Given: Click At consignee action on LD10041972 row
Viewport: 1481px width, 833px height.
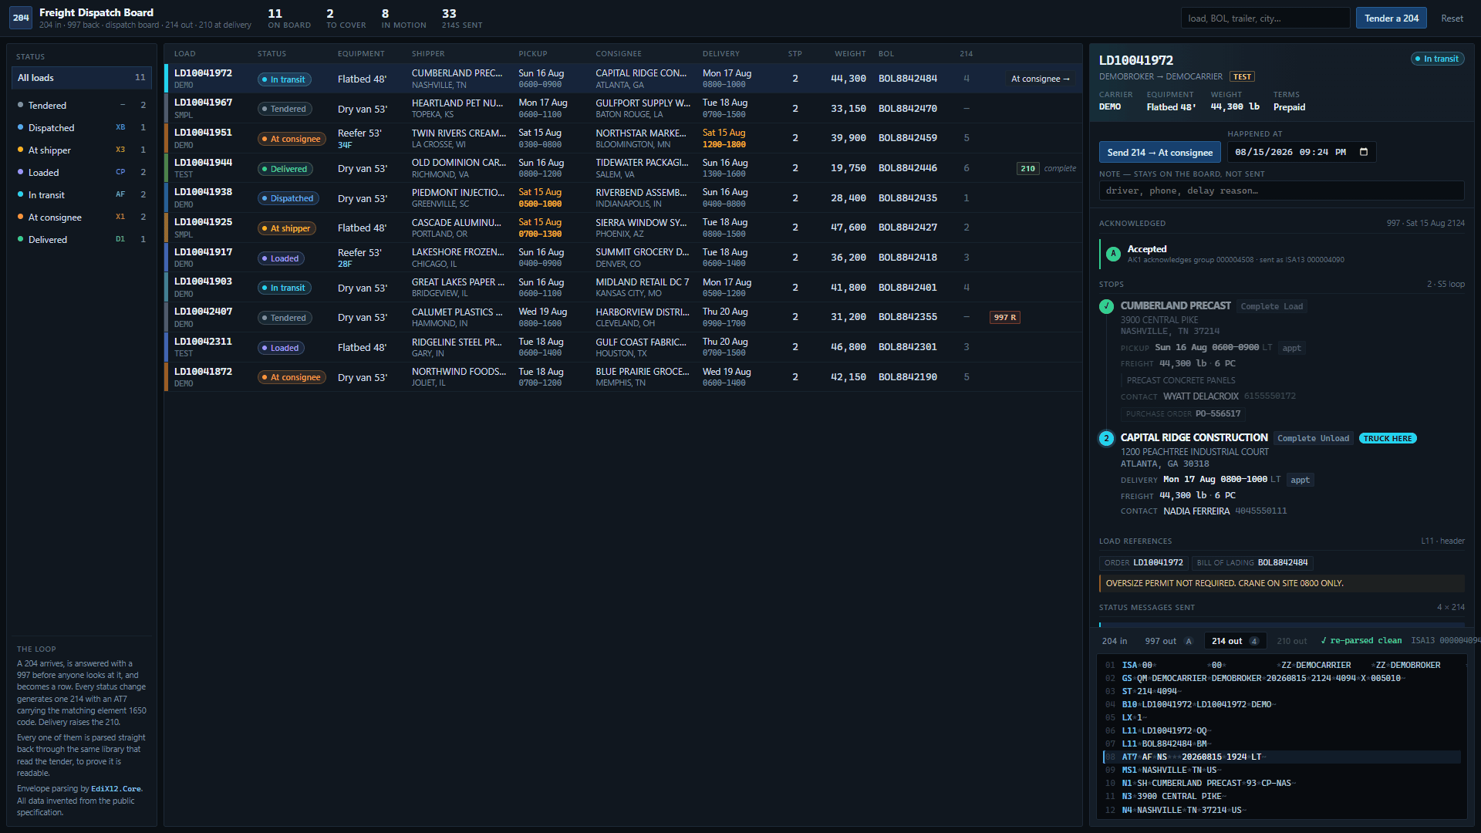Looking at the screenshot, I should click(1040, 79).
